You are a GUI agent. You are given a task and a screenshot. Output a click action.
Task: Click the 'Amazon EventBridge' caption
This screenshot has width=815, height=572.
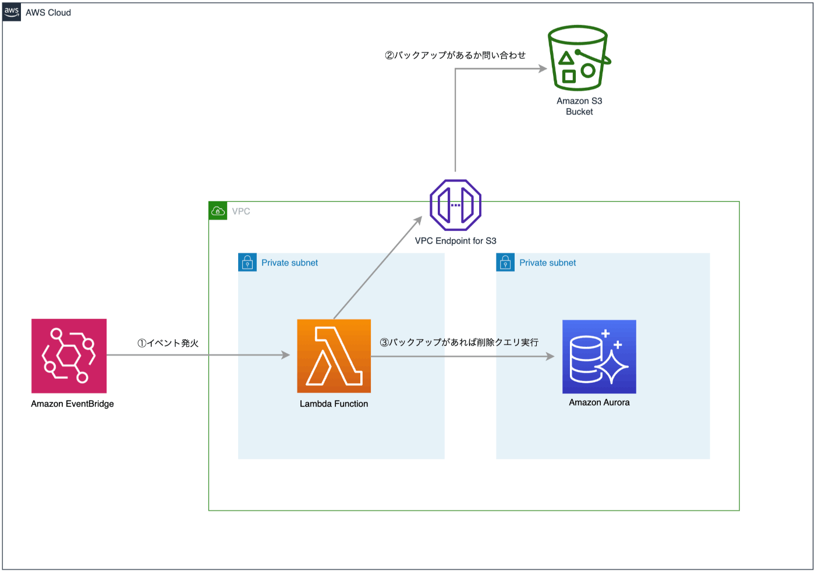click(72, 404)
